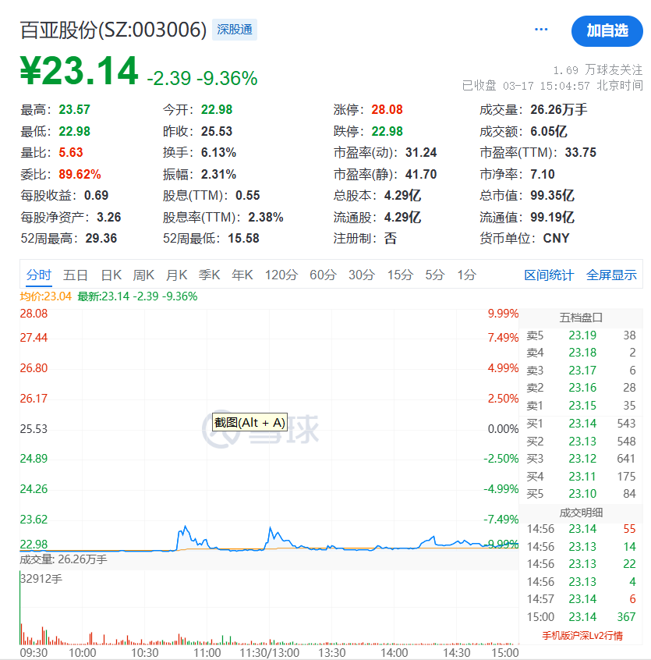651x660 pixels.
Task: Click the current price ¥23.14
Action: tap(79, 71)
